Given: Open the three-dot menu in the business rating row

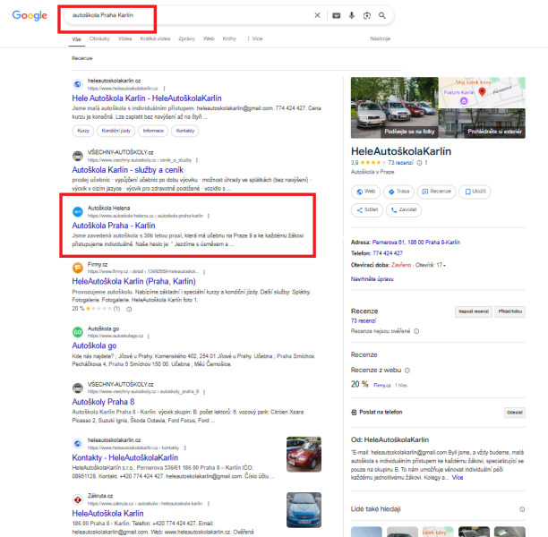Looking at the screenshot, I should click(x=426, y=163).
